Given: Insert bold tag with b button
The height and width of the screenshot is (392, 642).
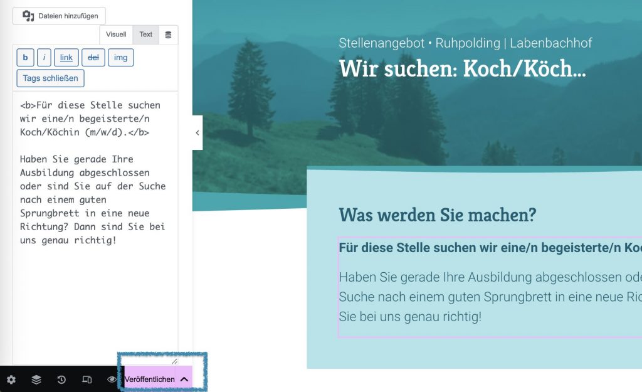Looking at the screenshot, I should click(25, 58).
